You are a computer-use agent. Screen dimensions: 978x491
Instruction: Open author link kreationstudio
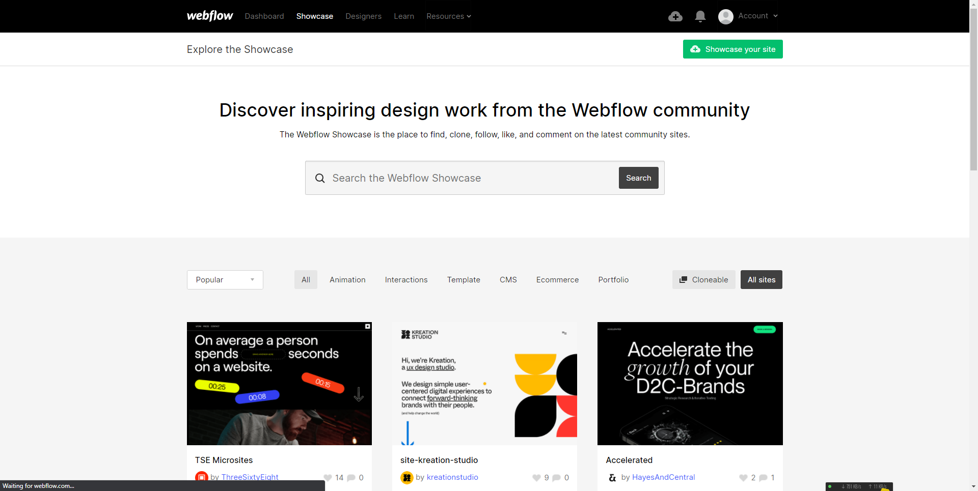452,477
